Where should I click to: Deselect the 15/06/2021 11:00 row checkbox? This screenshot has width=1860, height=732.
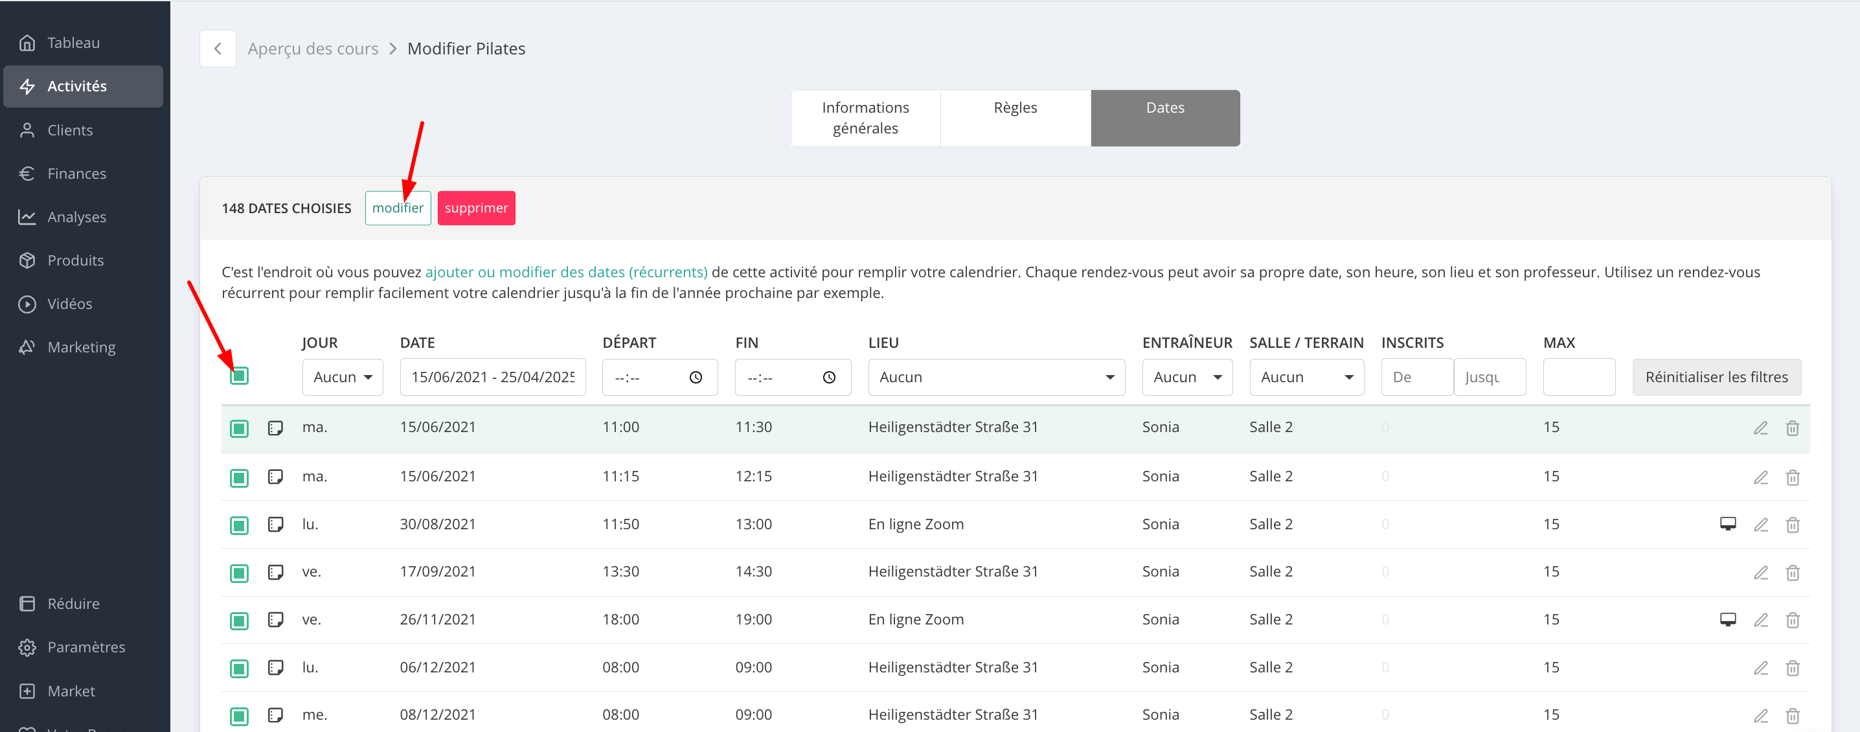239,428
